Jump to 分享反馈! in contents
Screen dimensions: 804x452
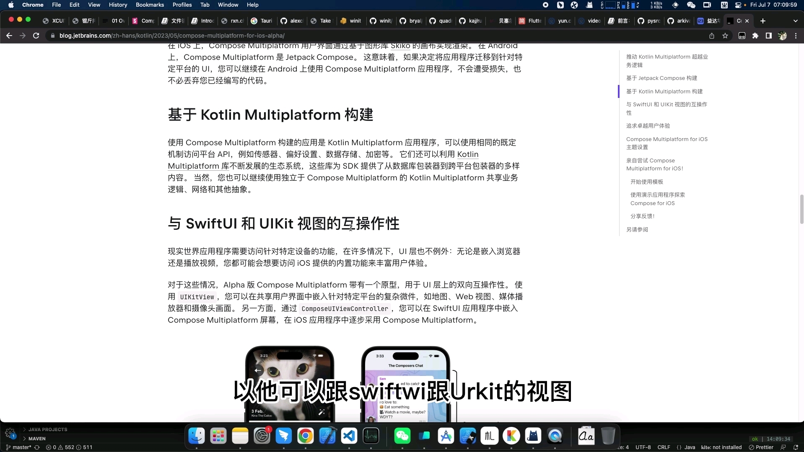click(642, 216)
